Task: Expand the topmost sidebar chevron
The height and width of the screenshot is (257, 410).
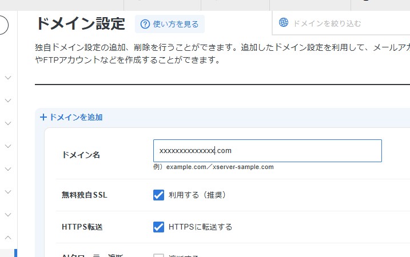Action: click(8, 77)
